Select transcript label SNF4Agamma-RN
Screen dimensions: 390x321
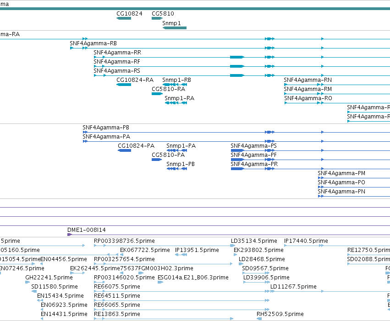click(x=308, y=80)
